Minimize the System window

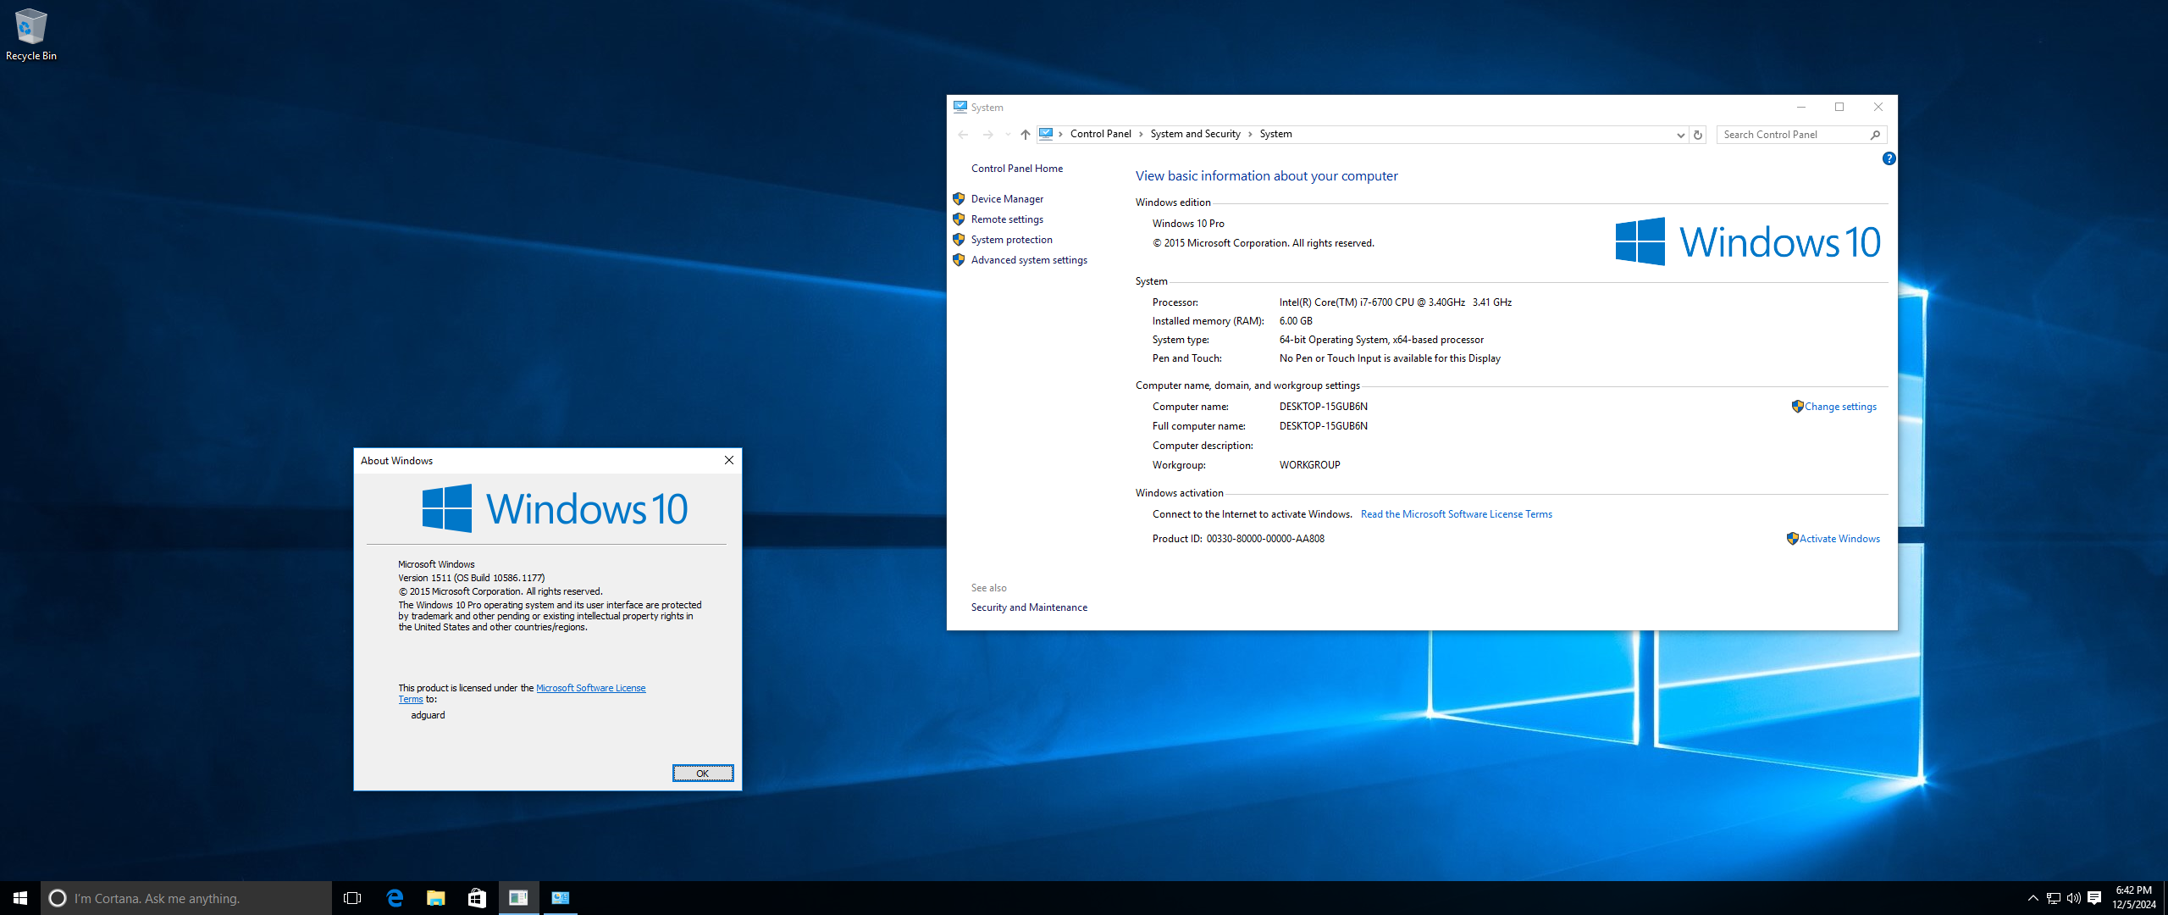(x=1801, y=107)
